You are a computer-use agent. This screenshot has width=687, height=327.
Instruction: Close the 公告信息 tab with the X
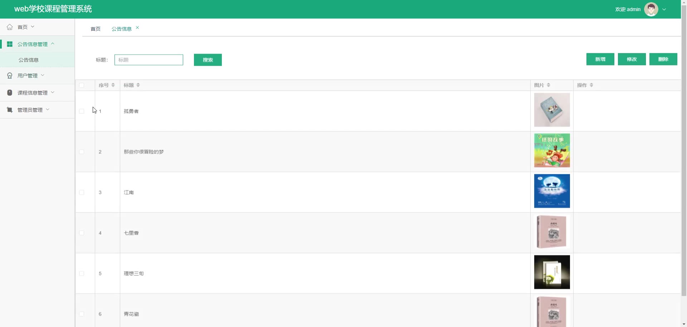pyautogui.click(x=137, y=27)
